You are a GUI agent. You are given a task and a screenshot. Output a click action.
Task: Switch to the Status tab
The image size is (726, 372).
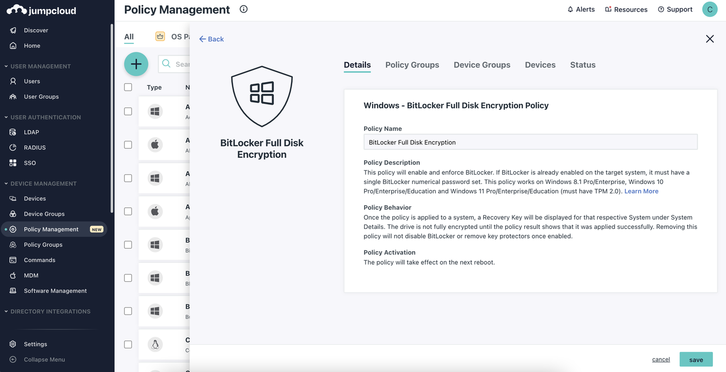[583, 65]
